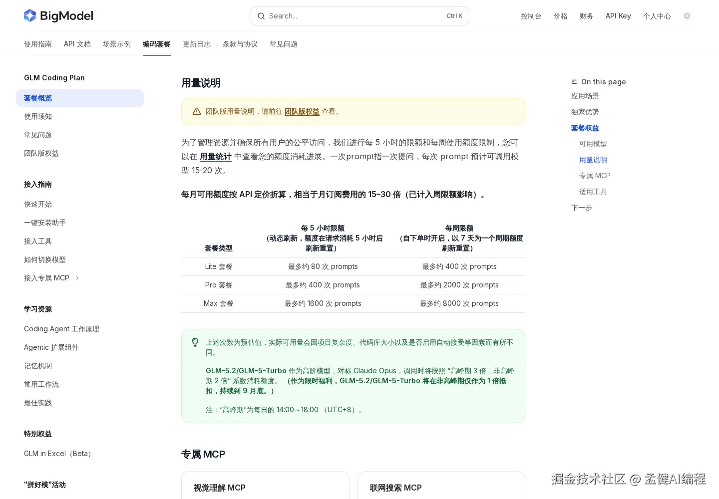Open 财务 in header
This screenshot has height=499, width=719.
point(587,16)
